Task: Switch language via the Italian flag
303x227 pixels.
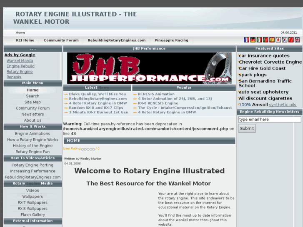Action: (x=259, y=40)
